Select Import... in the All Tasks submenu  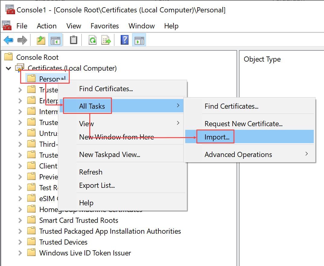(x=217, y=137)
